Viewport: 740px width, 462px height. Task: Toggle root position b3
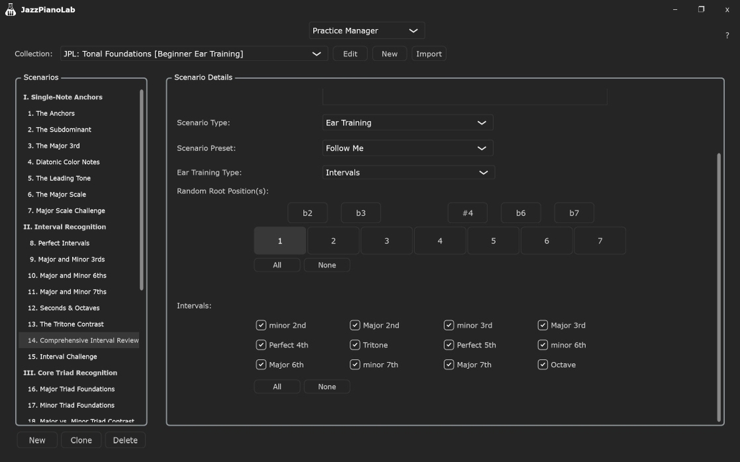(x=361, y=213)
